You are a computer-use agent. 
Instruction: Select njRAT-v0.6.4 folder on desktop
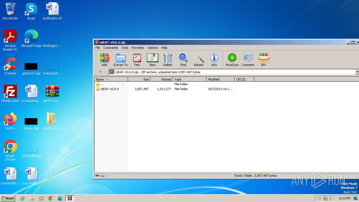(52, 121)
